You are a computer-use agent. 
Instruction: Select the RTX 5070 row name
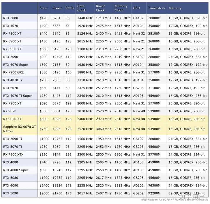point(10,88)
